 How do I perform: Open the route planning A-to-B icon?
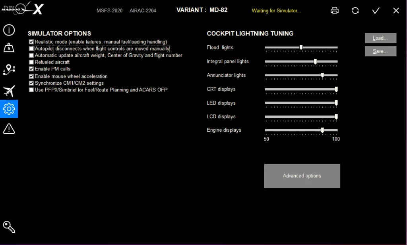(9, 70)
